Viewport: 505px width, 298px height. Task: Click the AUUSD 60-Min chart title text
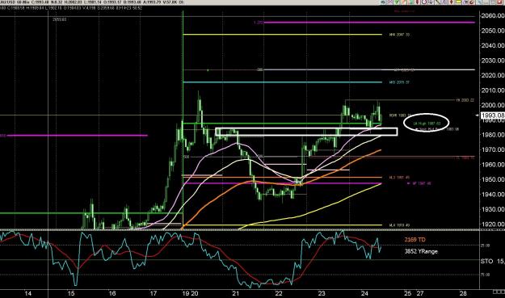tap(14, 2)
